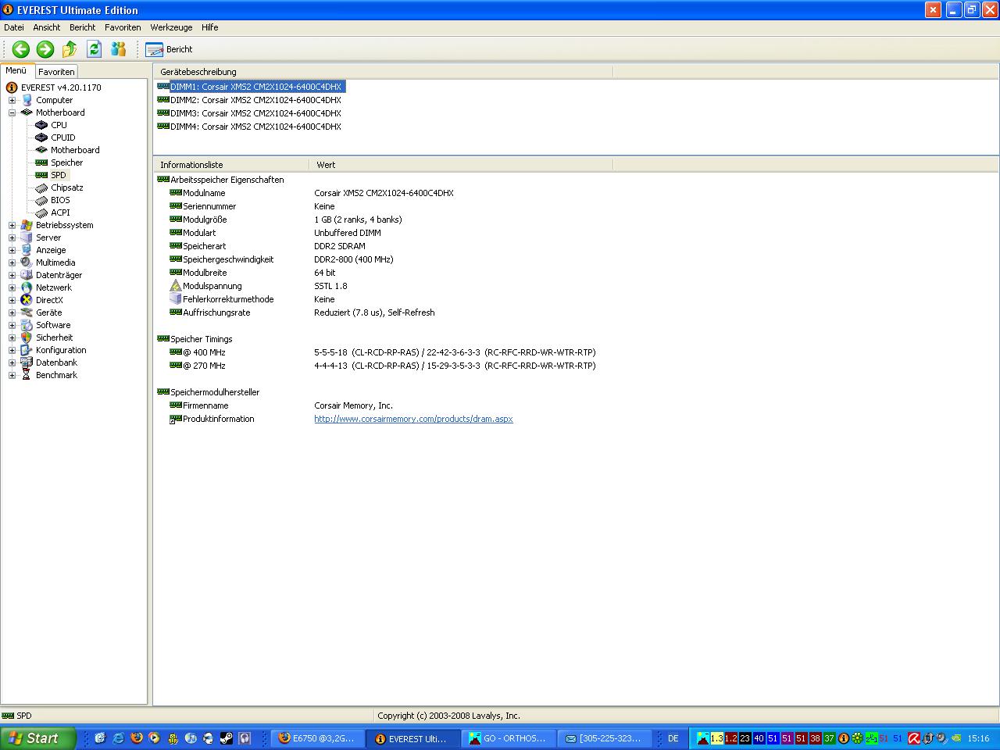Switch to the Menü tab
1000x750 pixels.
pyautogui.click(x=16, y=71)
